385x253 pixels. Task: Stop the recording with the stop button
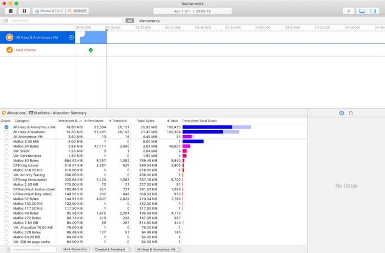pyautogui.click(x=10, y=11)
